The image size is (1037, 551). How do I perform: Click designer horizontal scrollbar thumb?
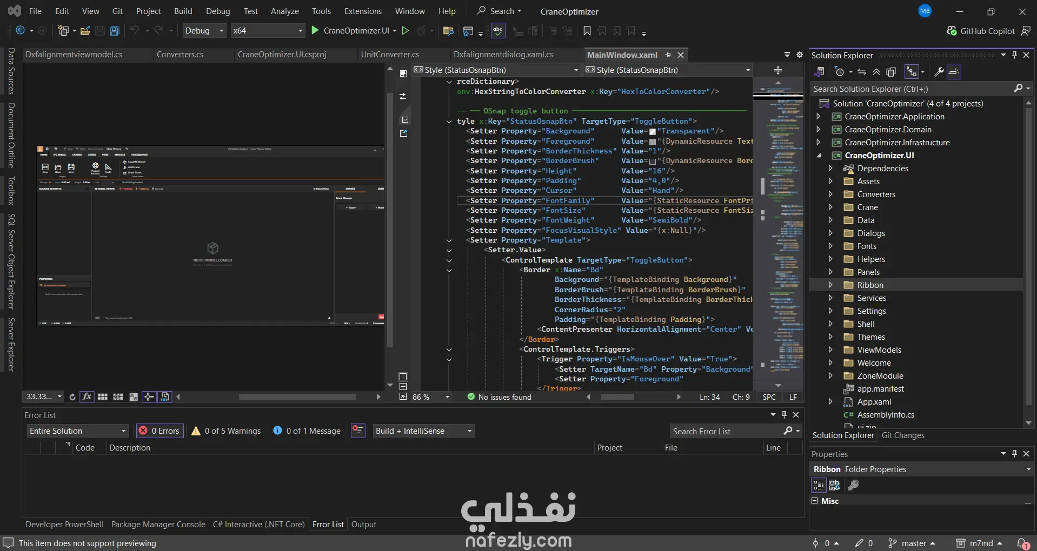point(297,397)
